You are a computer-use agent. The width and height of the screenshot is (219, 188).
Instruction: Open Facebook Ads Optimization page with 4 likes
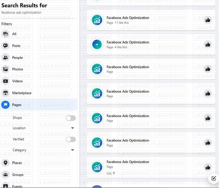128,42
